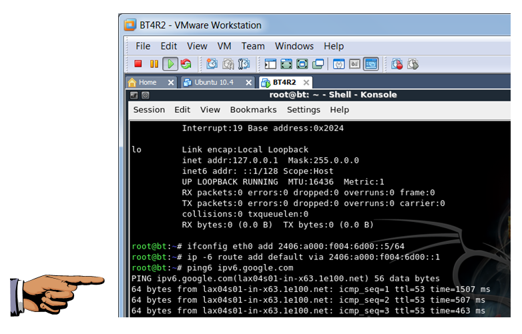Open the Konsole Bookmarks menu
This screenshot has height=334, width=522.
click(253, 109)
